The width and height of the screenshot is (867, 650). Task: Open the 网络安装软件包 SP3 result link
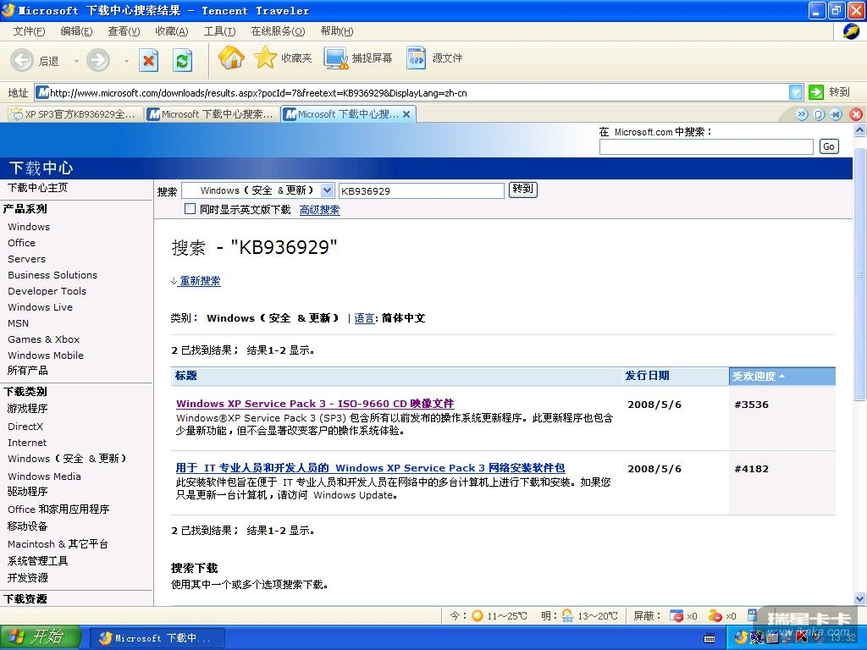pyautogui.click(x=371, y=468)
